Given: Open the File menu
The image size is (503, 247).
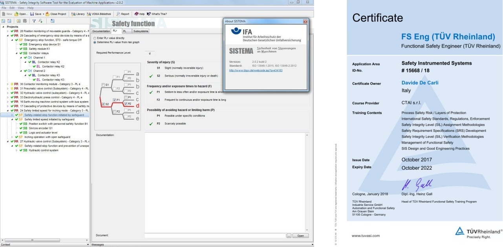Looking at the screenshot, I should click(4, 8).
